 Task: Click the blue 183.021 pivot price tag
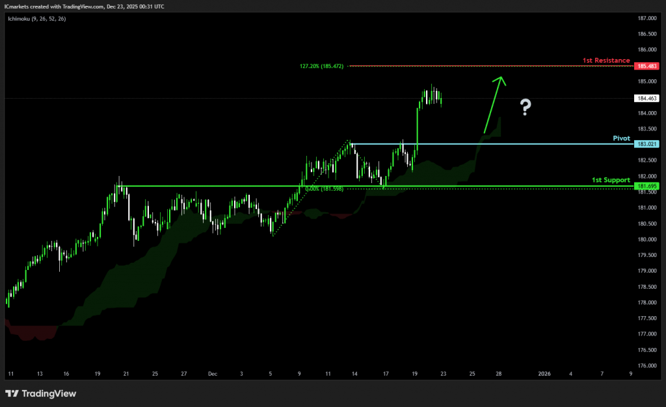[x=648, y=144]
